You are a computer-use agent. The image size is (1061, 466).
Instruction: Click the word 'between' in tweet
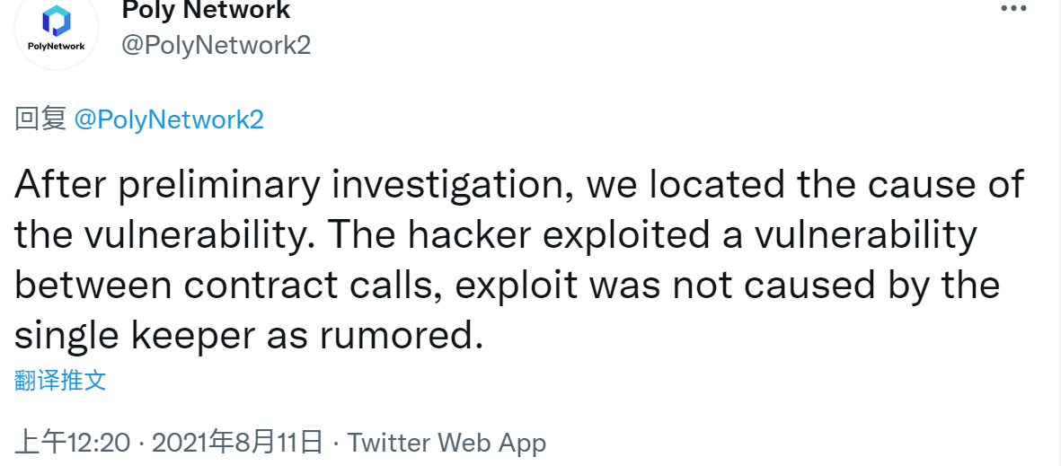tap(93, 286)
